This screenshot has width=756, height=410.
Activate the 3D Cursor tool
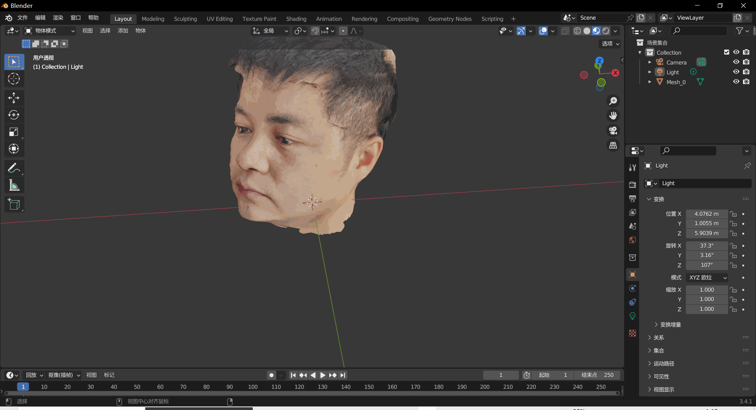(14, 79)
